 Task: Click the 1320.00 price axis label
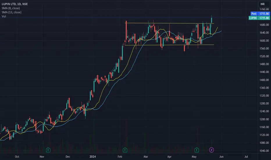coord(264,95)
